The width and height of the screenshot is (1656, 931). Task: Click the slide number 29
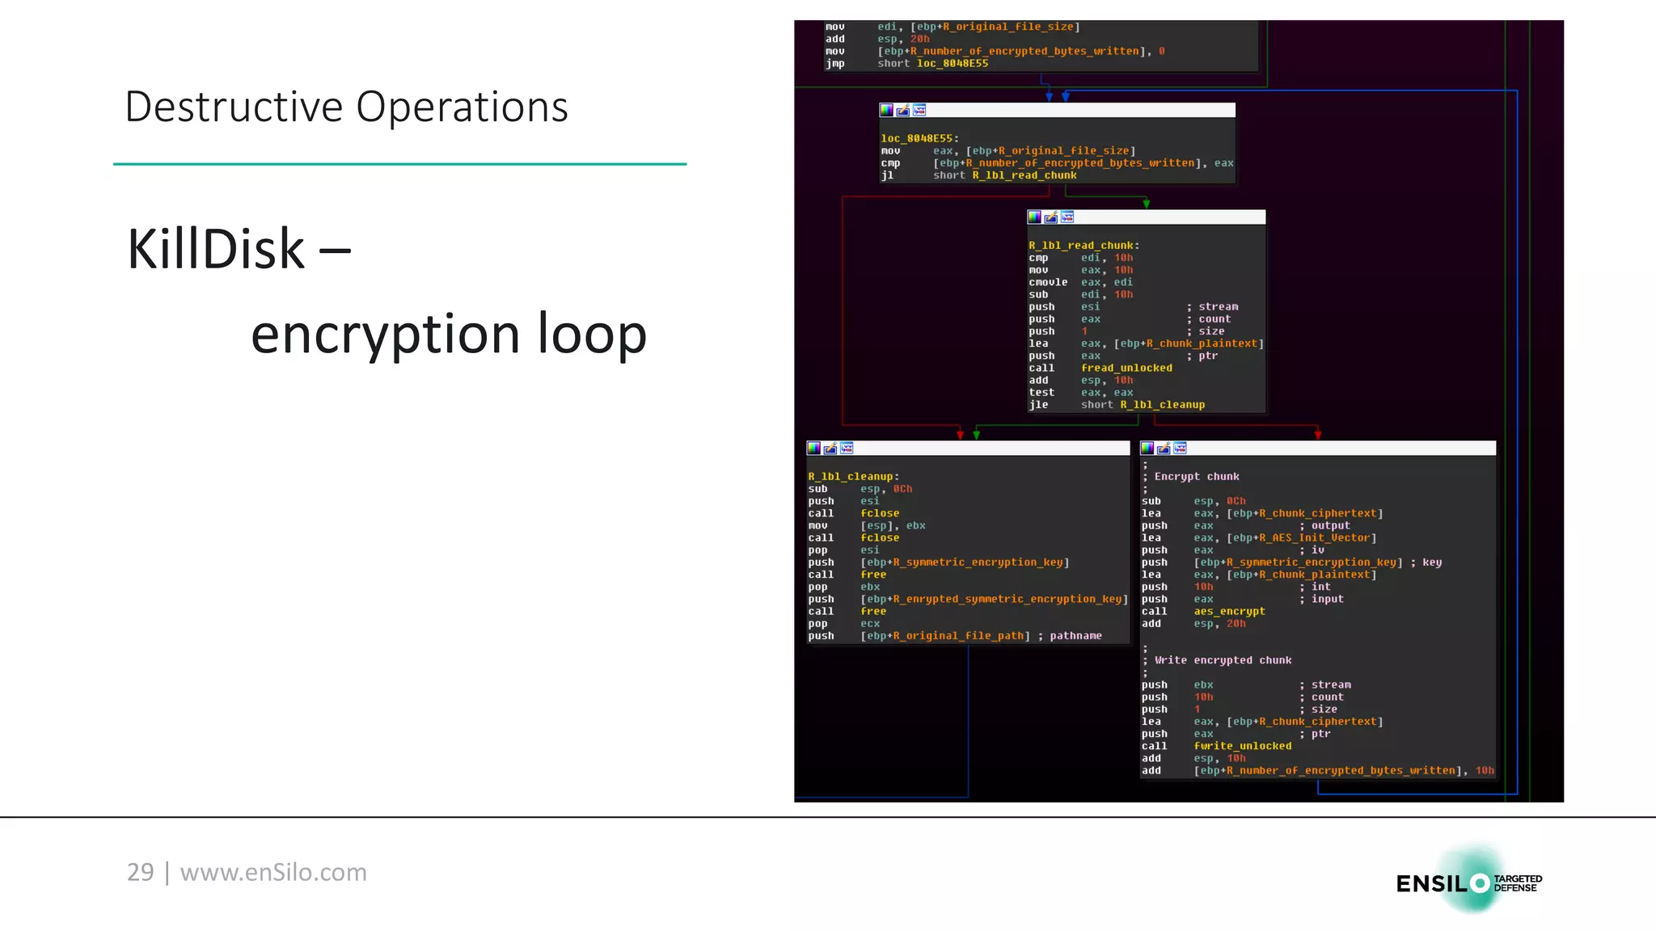point(140,872)
